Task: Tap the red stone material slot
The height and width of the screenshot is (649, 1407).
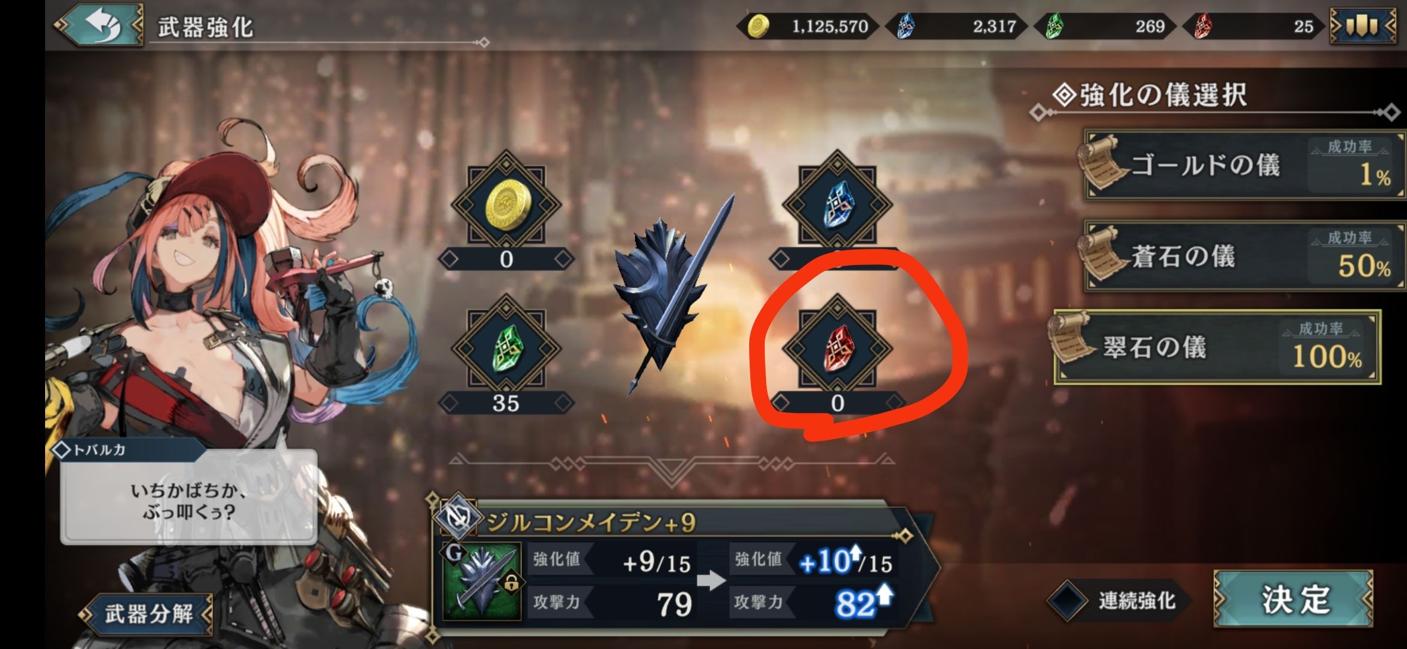Action: [x=837, y=349]
